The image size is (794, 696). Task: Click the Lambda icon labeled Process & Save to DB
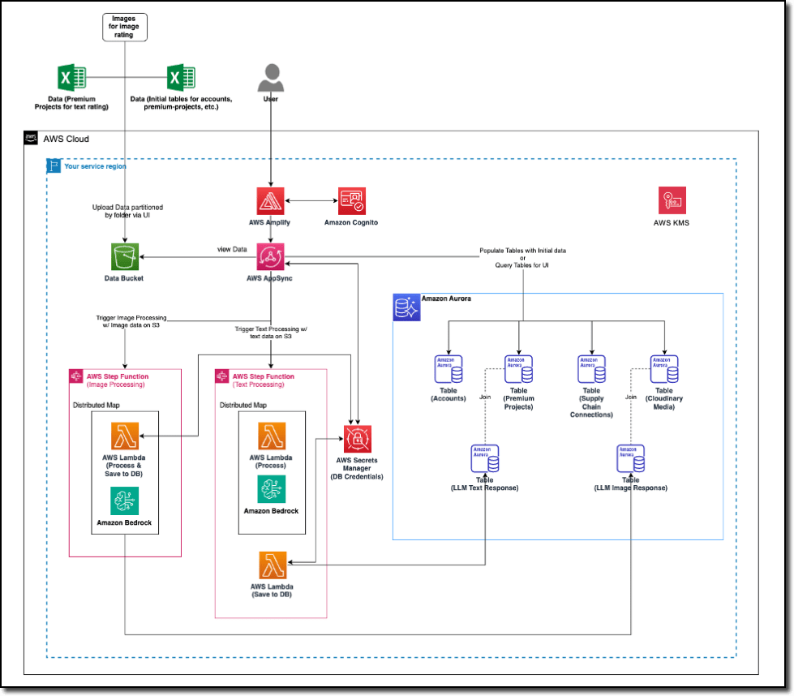pyautogui.click(x=125, y=438)
